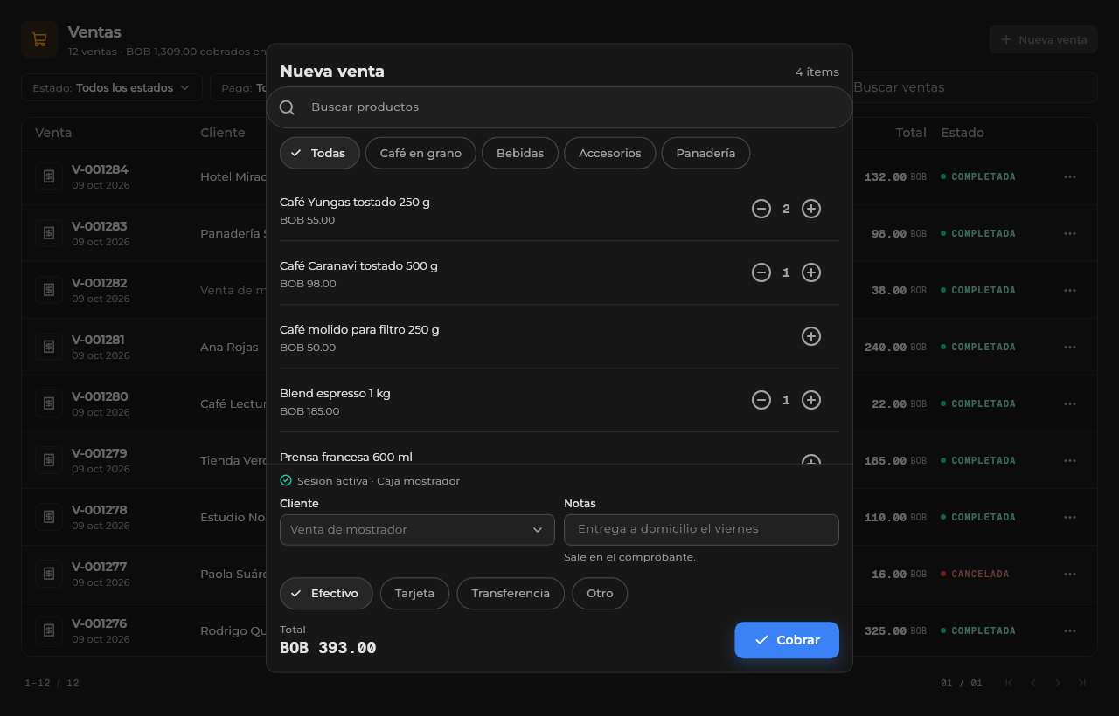Click receipt icon of sale V-001281

click(49, 347)
